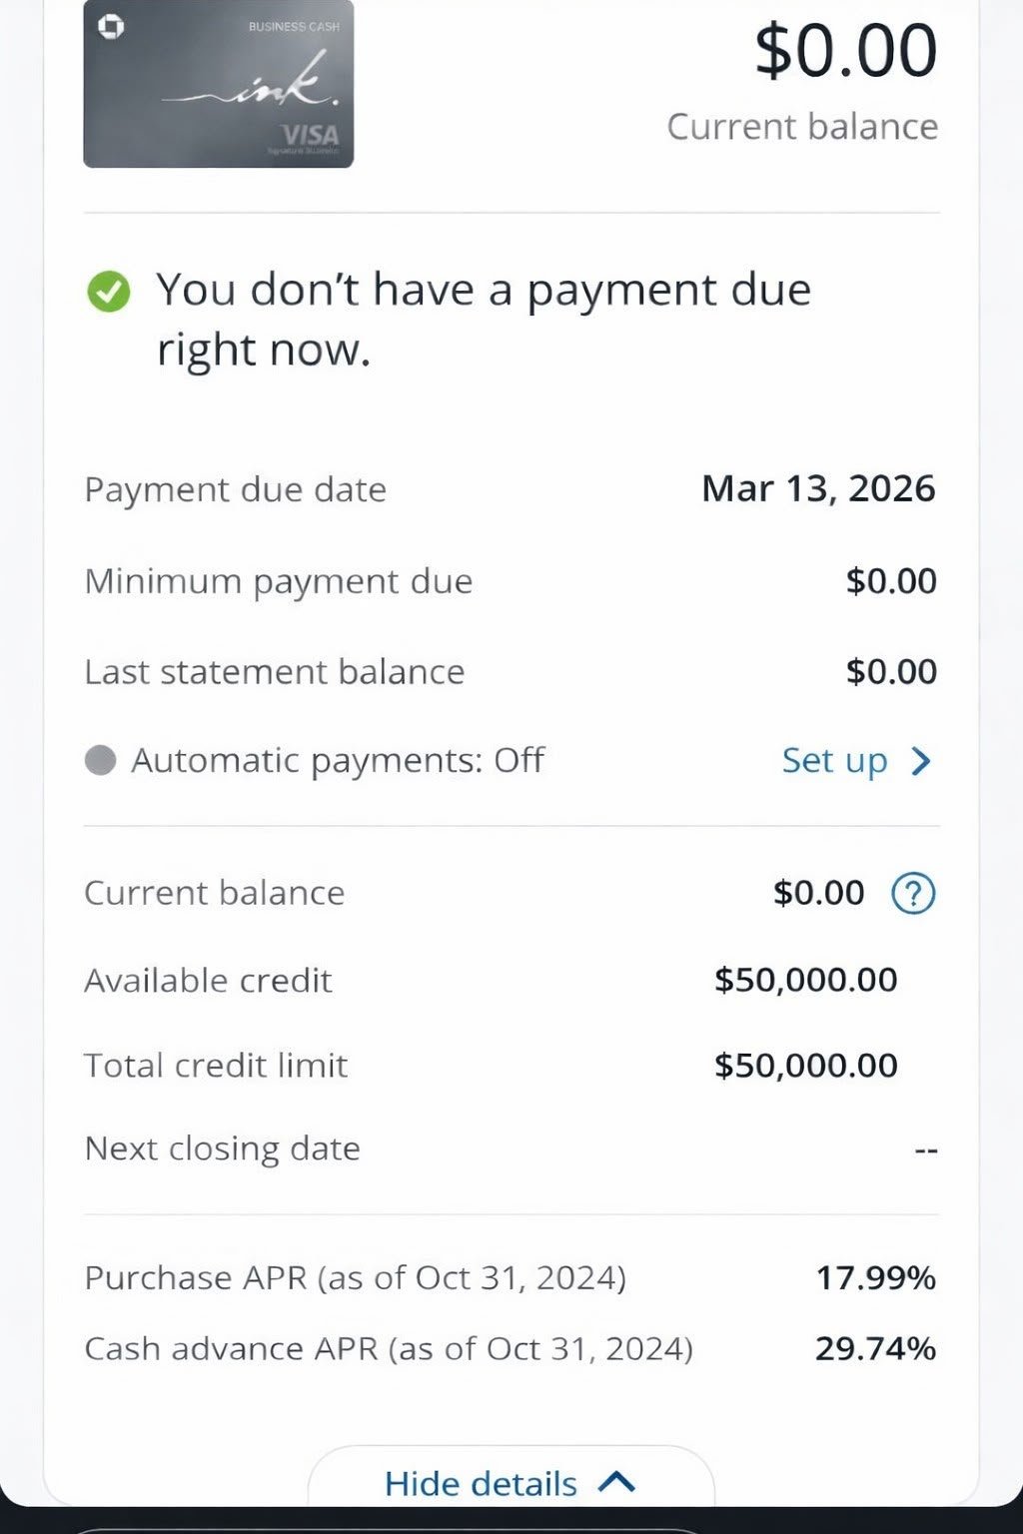Open the current balance help question mark
This screenshot has height=1534, width=1023.
[x=913, y=893]
